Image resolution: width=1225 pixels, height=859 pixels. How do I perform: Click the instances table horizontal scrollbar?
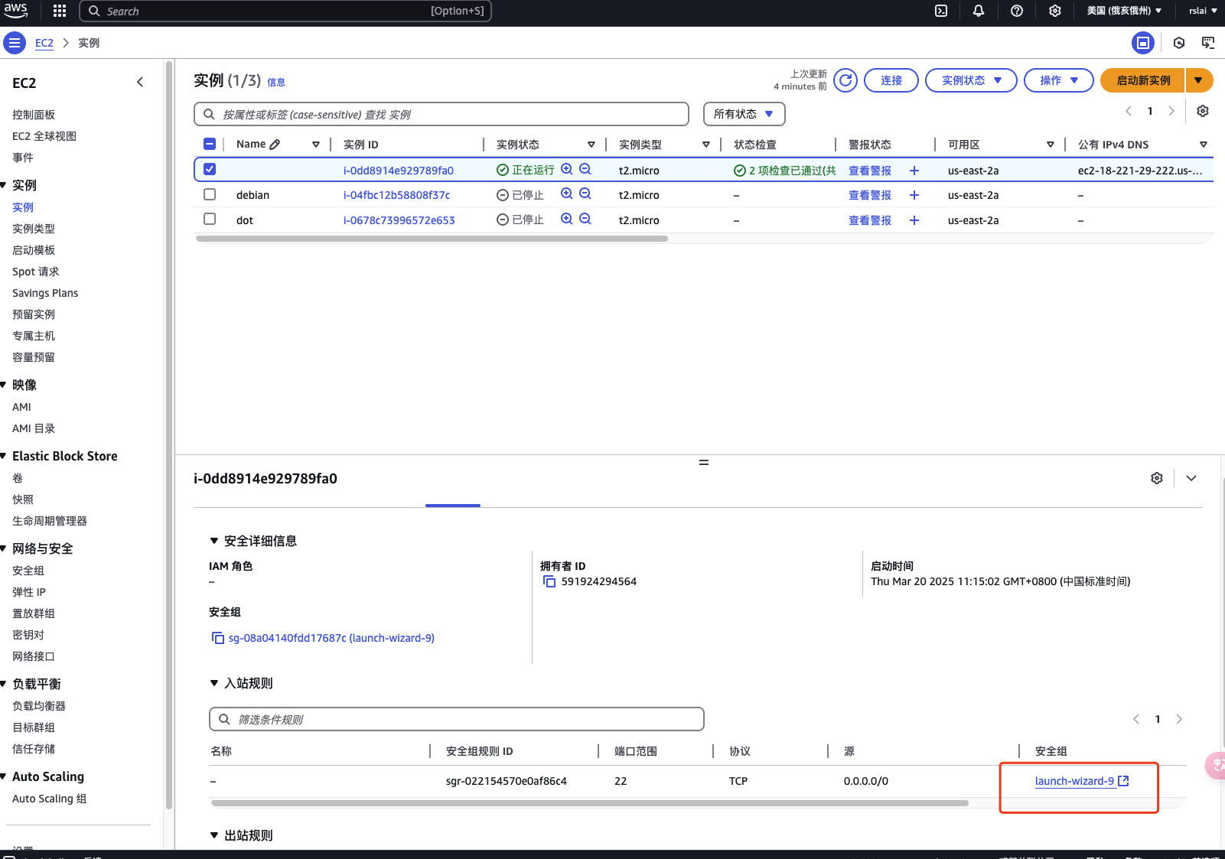coord(432,239)
